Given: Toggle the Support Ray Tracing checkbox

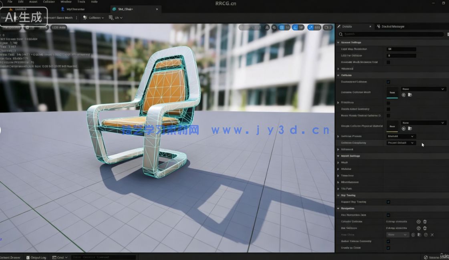Looking at the screenshot, I should point(388,202).
